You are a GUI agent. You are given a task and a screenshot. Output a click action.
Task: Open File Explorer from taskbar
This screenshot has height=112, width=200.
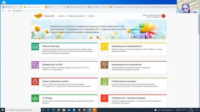(x=59, y=110)
